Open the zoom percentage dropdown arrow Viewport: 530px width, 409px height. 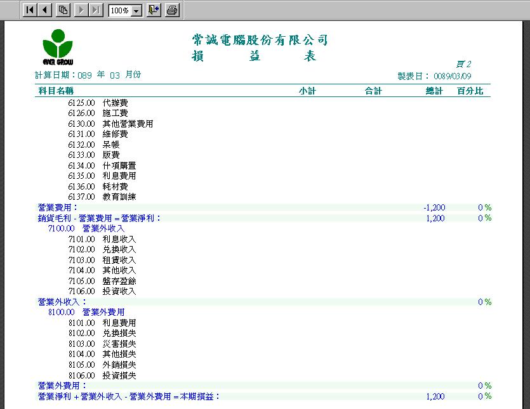click(136, 11)
